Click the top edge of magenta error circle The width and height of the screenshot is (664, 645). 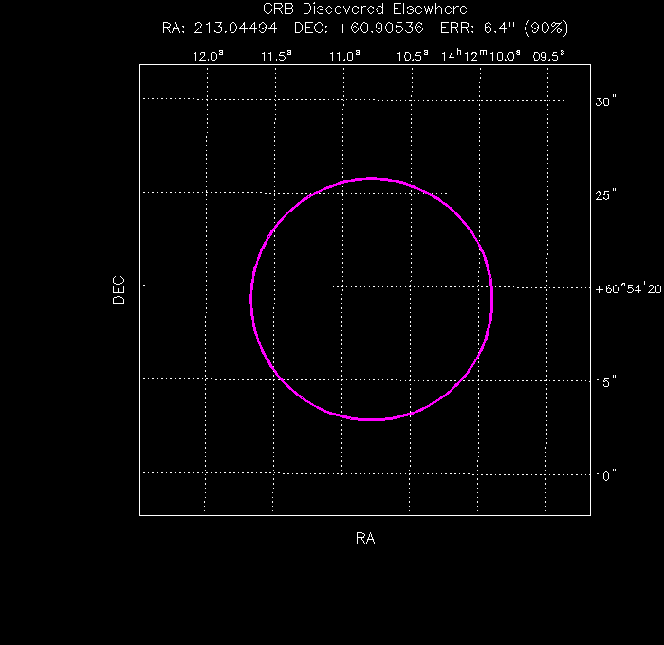(372, 178)
